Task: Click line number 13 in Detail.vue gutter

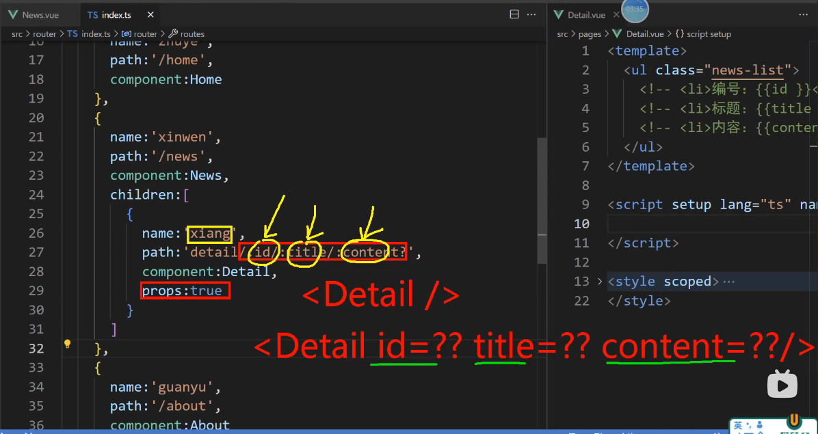Action: 581,282
